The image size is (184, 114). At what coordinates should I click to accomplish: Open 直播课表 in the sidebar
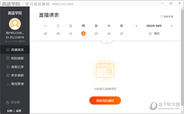[15, 50]
